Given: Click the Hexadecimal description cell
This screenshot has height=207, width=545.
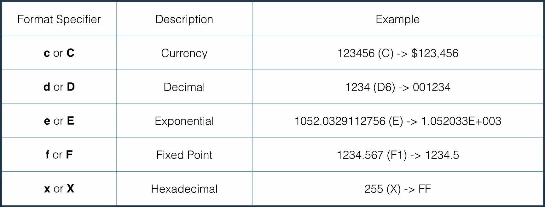Looking at the screenshot, I should [x=184, y=189].
